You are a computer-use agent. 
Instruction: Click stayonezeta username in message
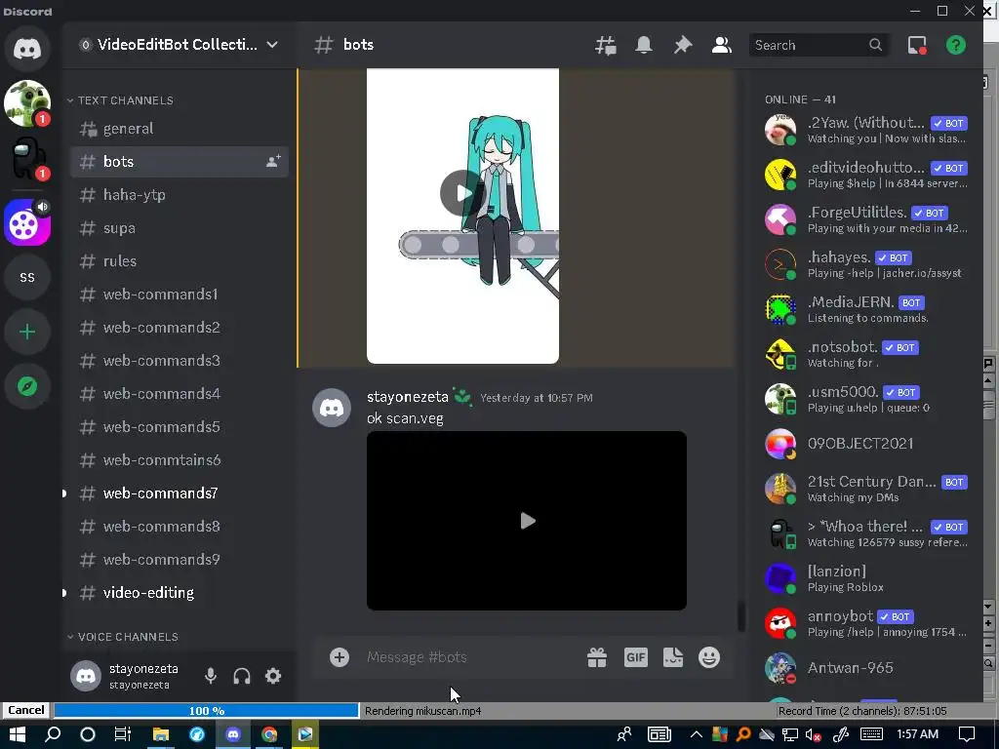(x=408, y=397)
